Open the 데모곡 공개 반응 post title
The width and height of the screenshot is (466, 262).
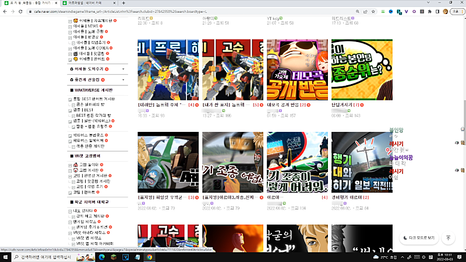(282, 105)
